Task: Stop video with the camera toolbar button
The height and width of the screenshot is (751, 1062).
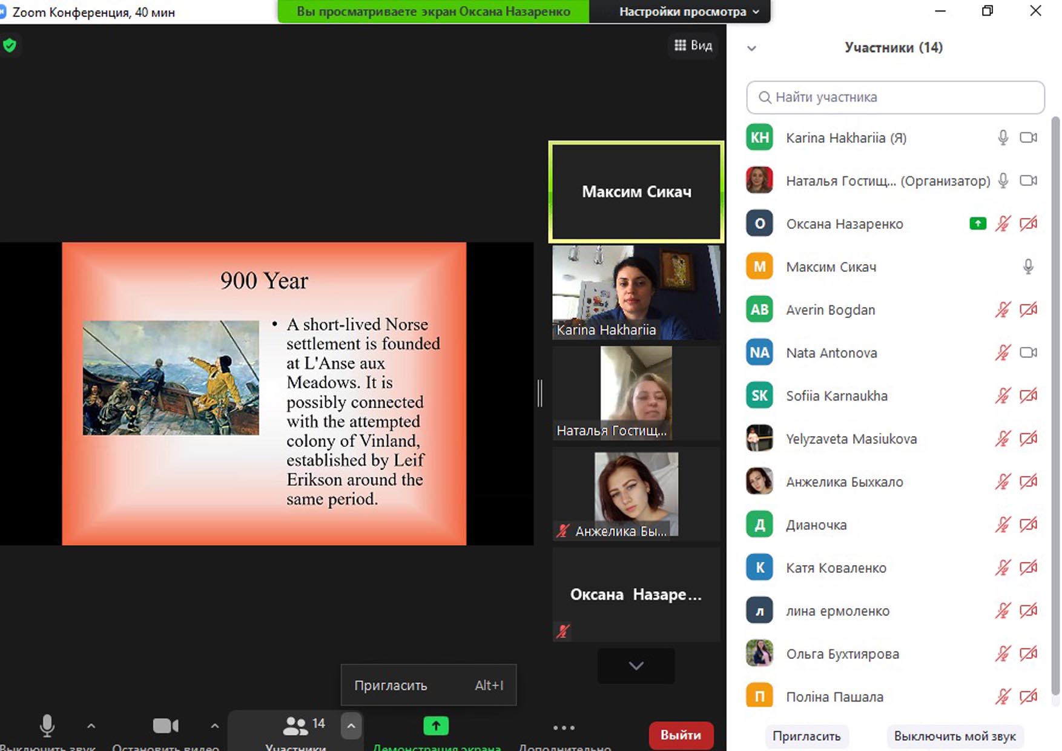Action: pos(165,726)
